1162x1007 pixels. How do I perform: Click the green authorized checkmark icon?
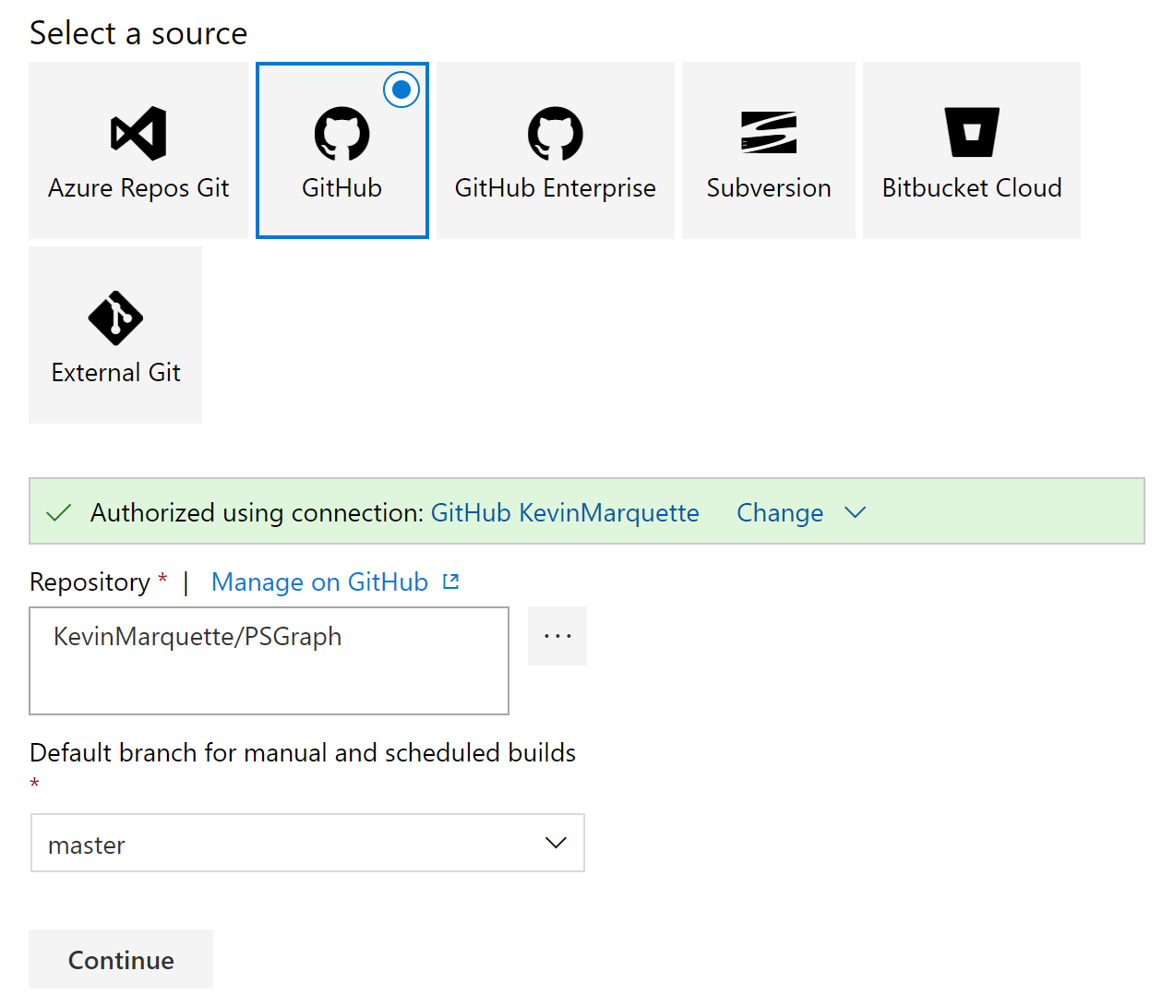(59, 512)
